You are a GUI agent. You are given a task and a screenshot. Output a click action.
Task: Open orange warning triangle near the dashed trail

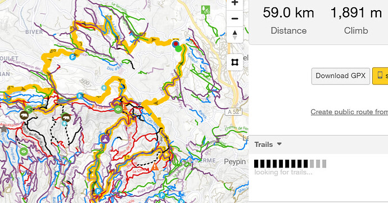[155, 166]
